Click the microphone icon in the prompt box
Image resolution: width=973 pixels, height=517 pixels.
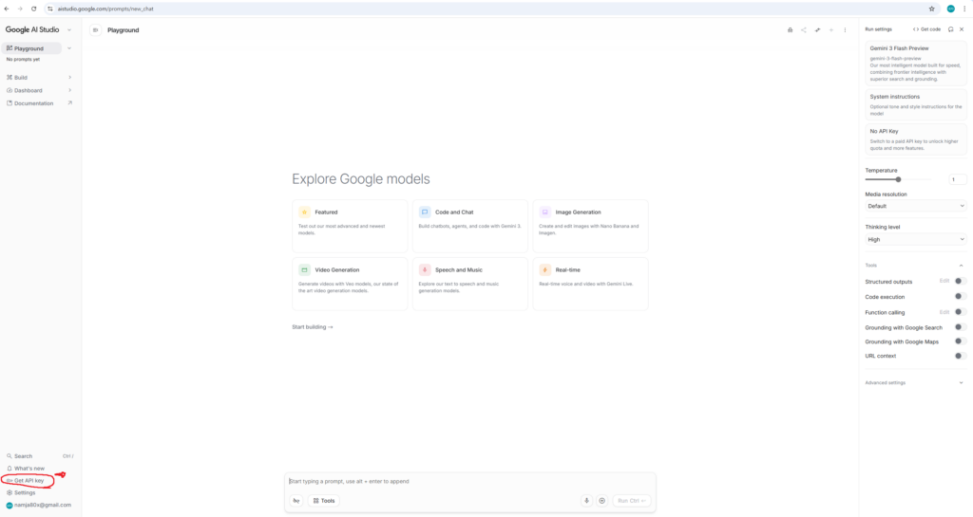(x=586, y=500)
